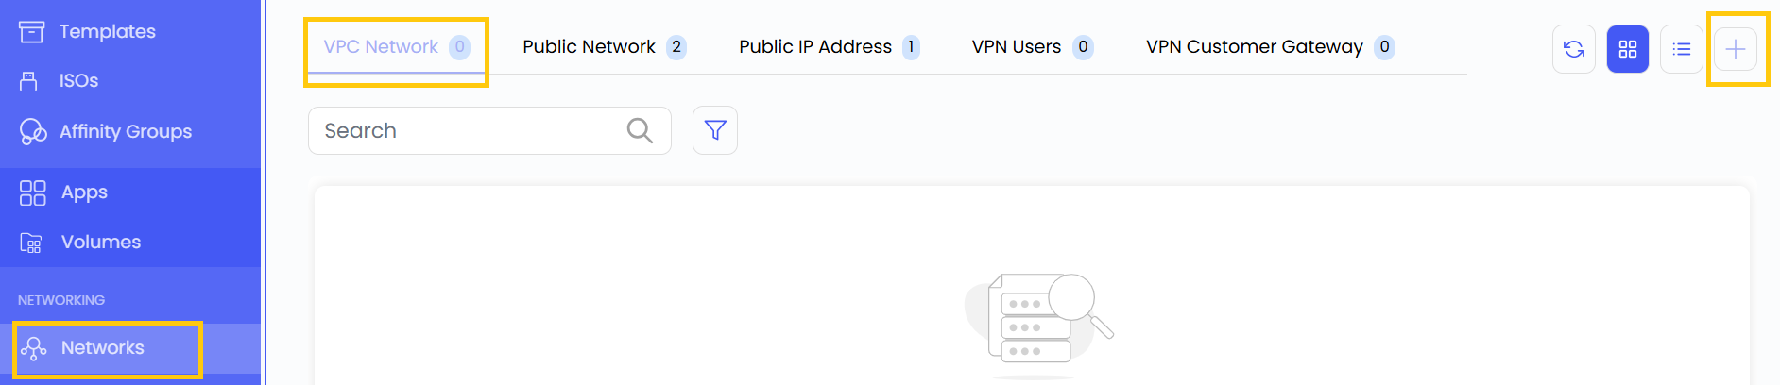Add a new VPC network
1780x385 pixels.
[1736, 49]
